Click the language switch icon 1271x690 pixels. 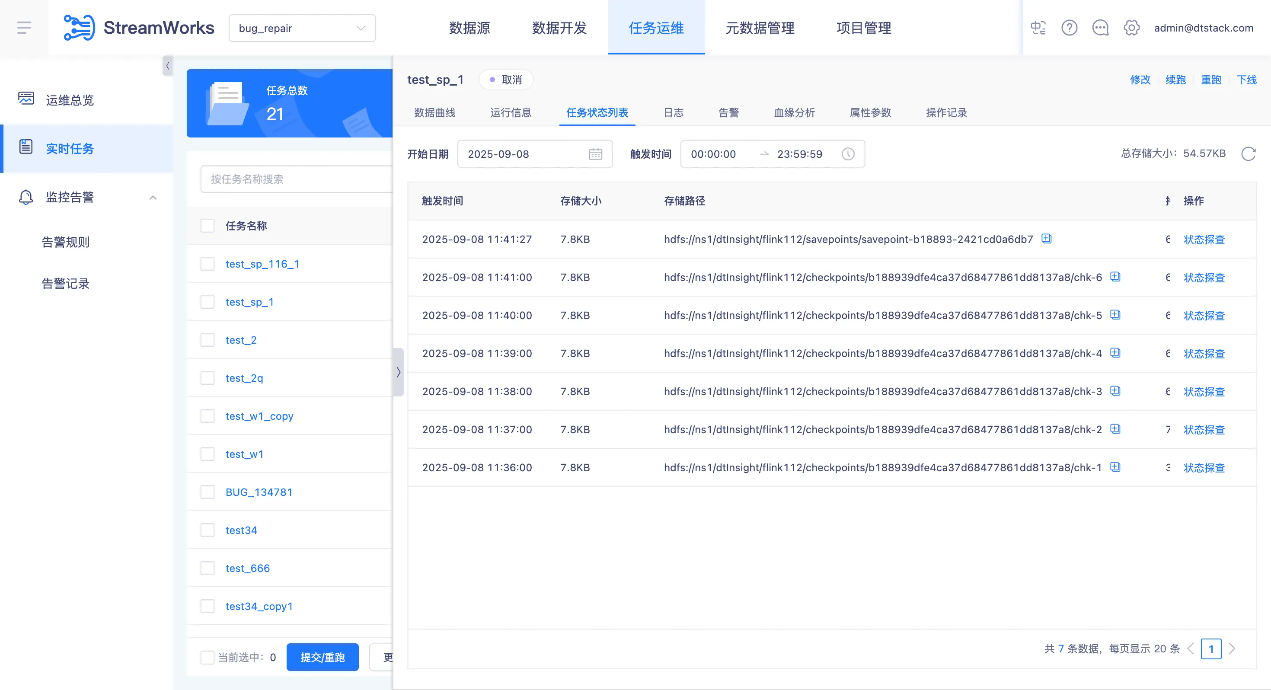[x=1038, y=28]
